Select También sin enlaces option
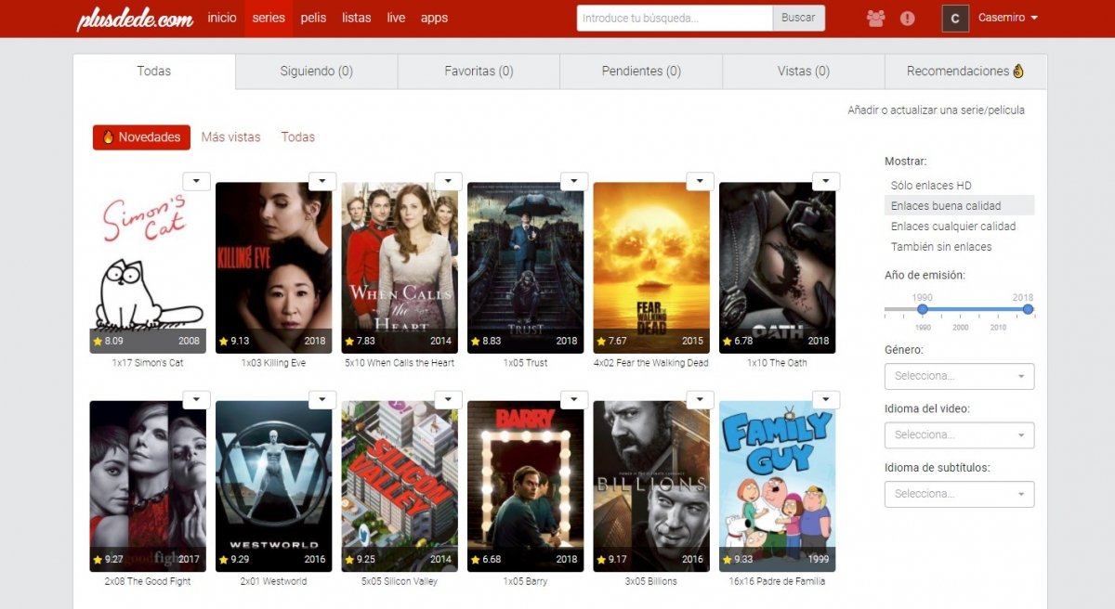 (959, 247)
